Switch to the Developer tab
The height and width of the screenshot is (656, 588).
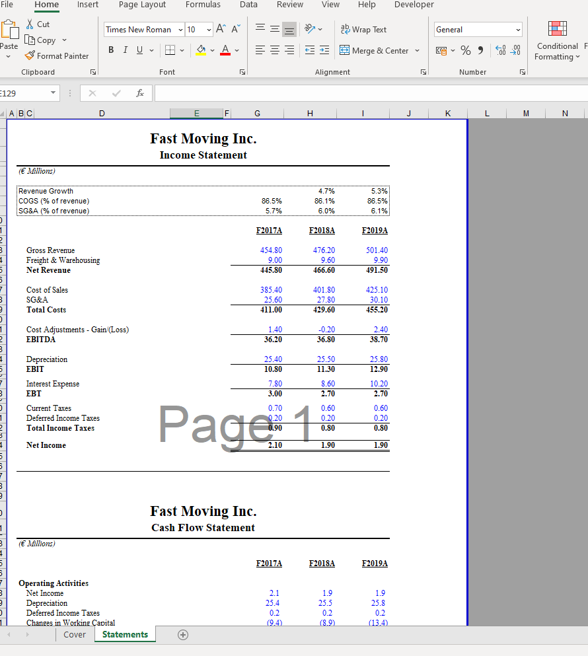click(414, 5)
